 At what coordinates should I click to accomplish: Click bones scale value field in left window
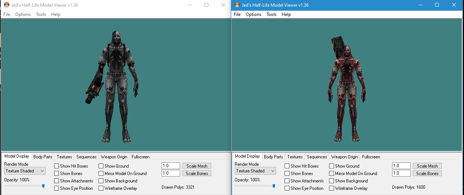(x=171, y=174)
